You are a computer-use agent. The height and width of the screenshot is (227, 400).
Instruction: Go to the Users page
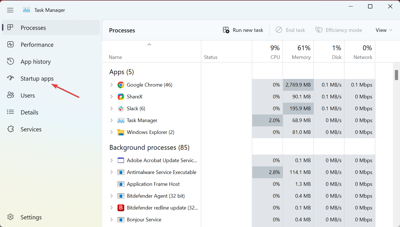pos(51,95)
